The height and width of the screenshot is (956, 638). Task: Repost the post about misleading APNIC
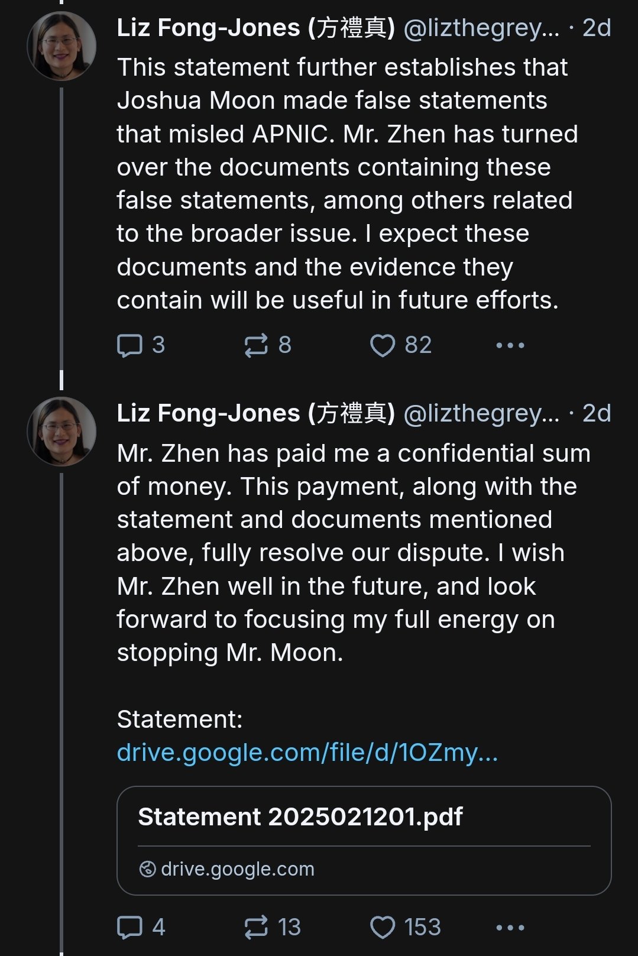tap(256, 345)
